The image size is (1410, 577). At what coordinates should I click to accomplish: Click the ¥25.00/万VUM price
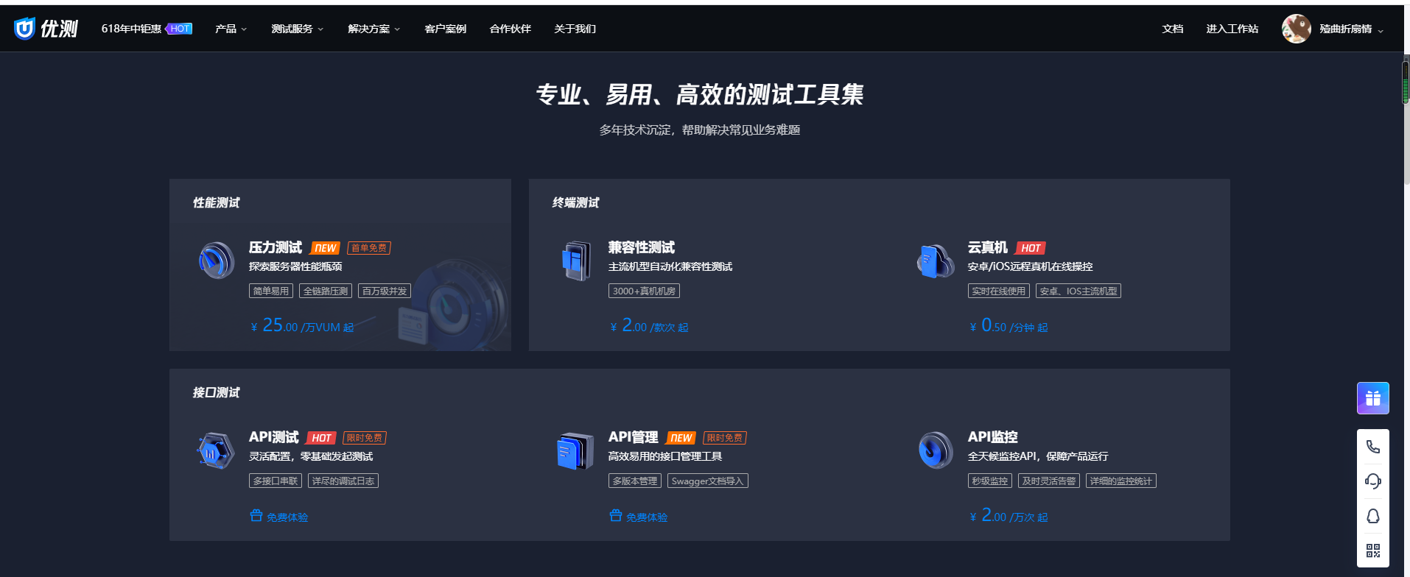coord(302,325)
